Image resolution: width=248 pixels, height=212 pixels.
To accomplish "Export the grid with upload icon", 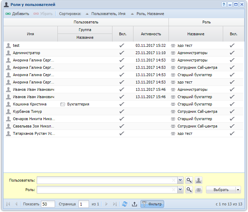I will 135,204.
